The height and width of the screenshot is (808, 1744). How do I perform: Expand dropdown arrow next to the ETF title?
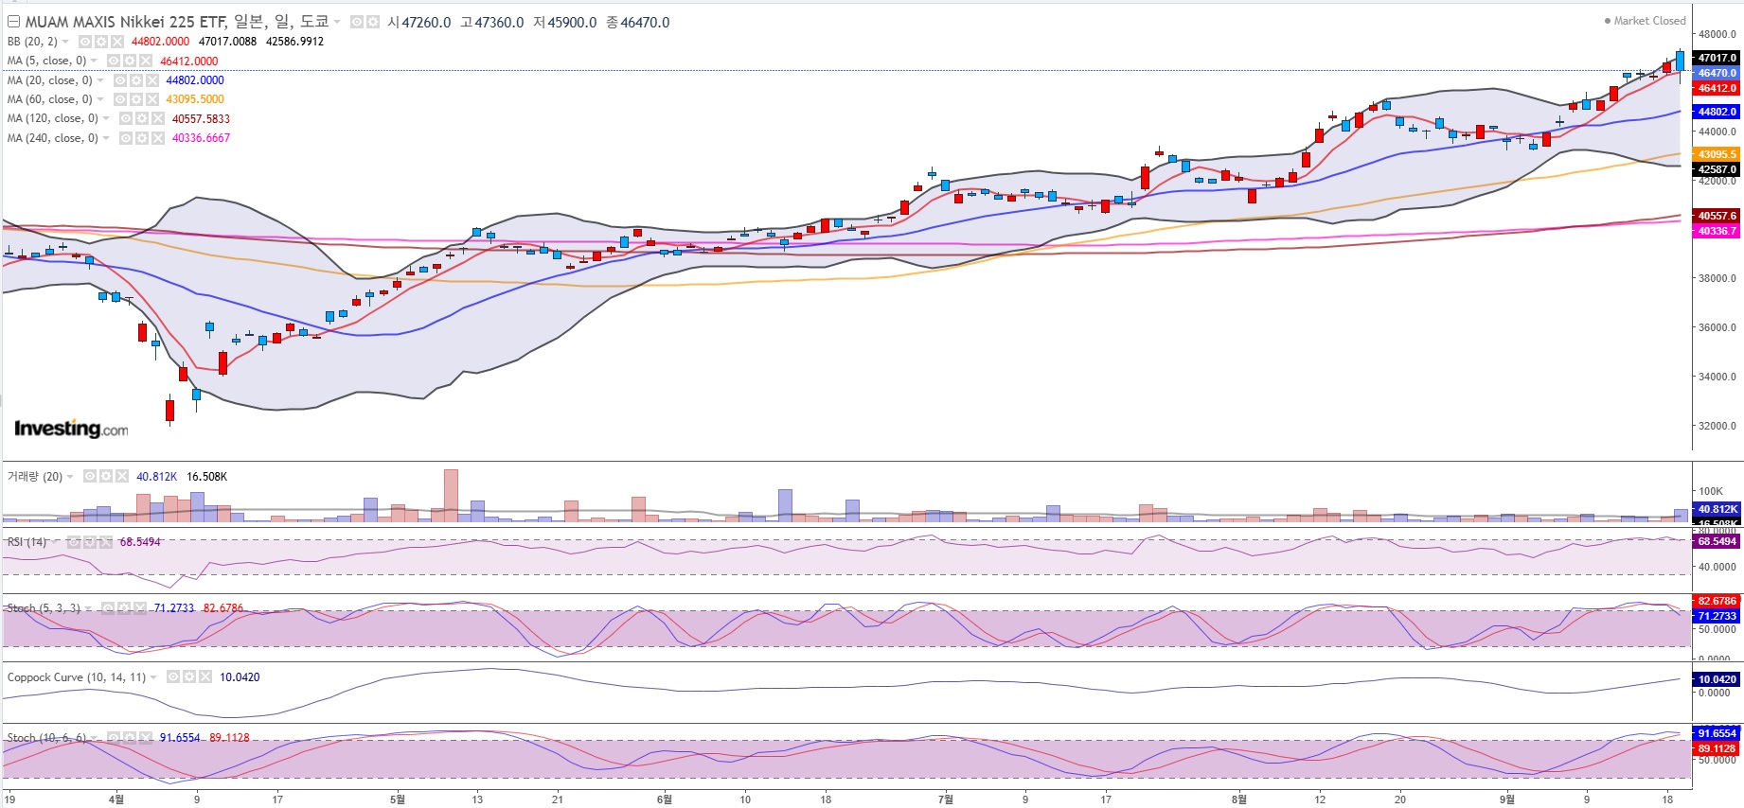337,22
